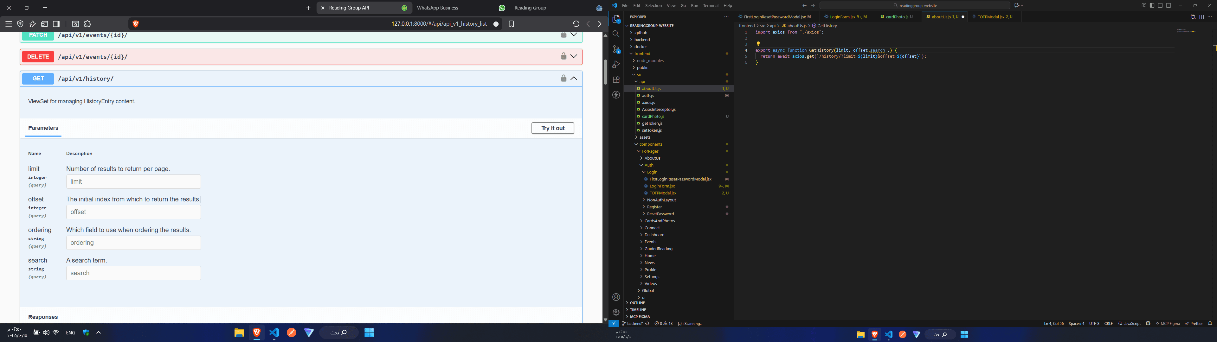Toggle the bottom panel layout button

pyautogui.click(x=1160, y=6)
